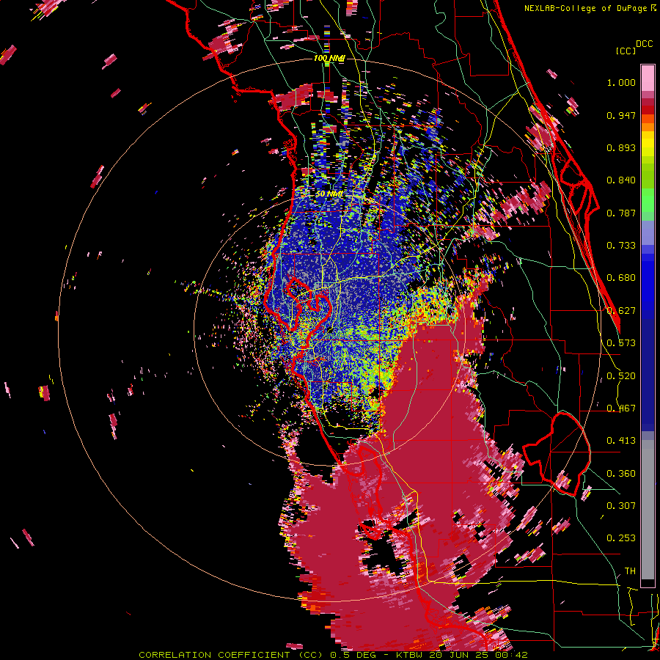The image size is (660, 660).
Task: Click the TH label near scale bottom
Action: pos(630,571)
